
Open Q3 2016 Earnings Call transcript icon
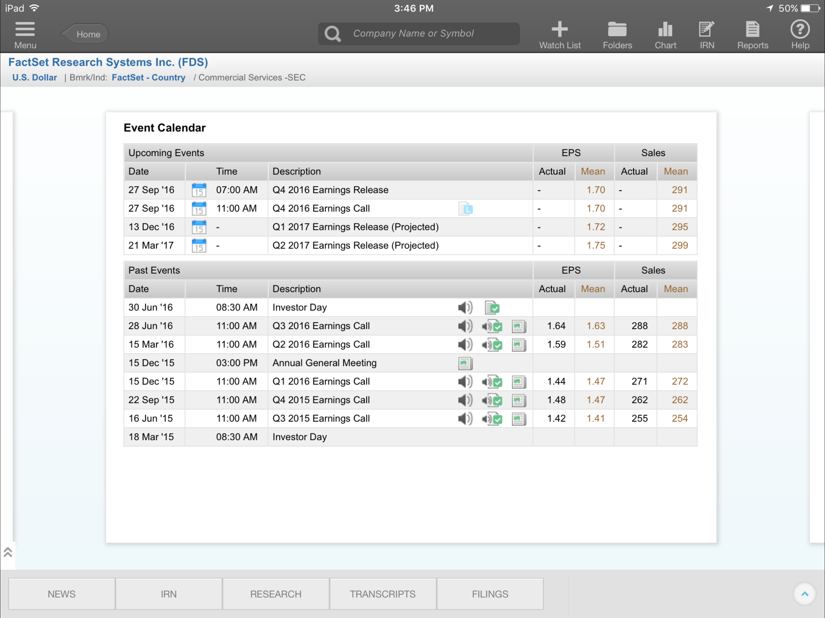click(492, 326)
